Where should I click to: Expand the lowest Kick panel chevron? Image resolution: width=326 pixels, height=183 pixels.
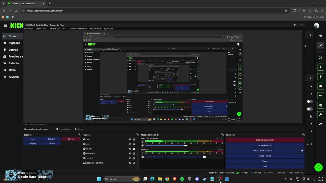(311, 144)
